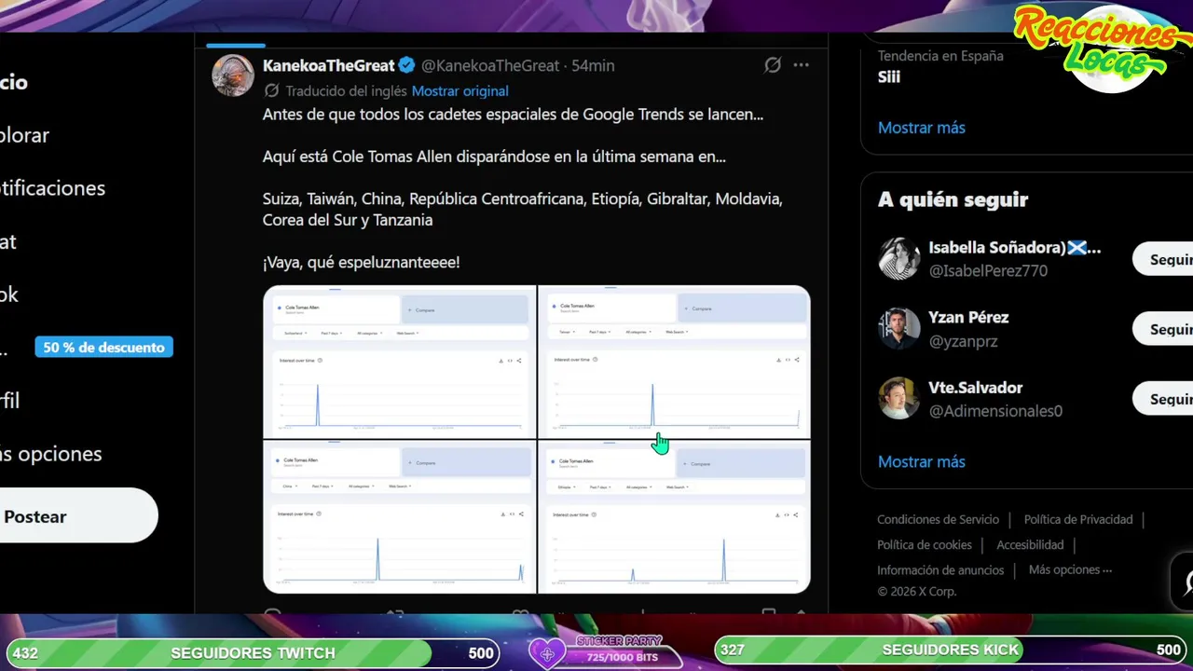Open Política de cookies link
This screenshot has height=671, width=1193.
coord(925,544)
